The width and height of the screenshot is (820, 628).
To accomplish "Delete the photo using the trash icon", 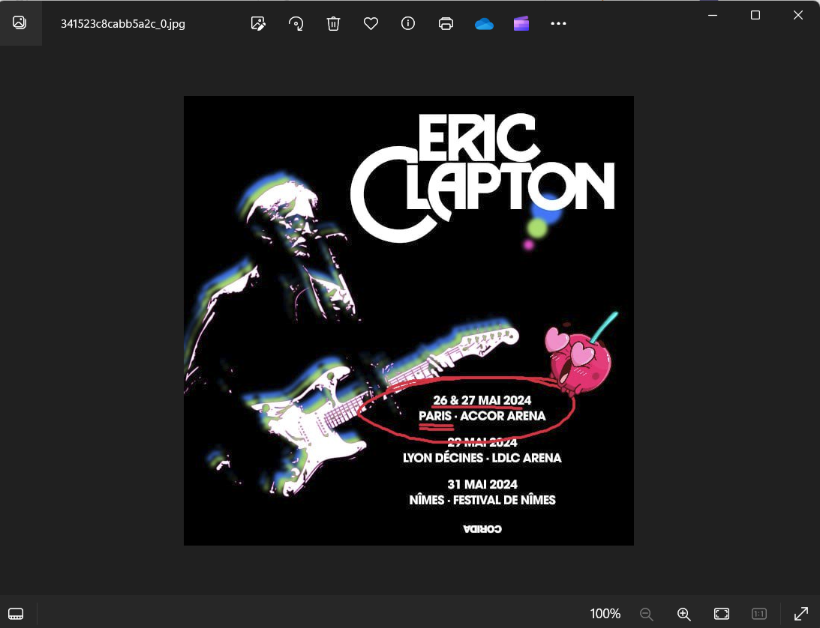I will click(x=334, y=23).
